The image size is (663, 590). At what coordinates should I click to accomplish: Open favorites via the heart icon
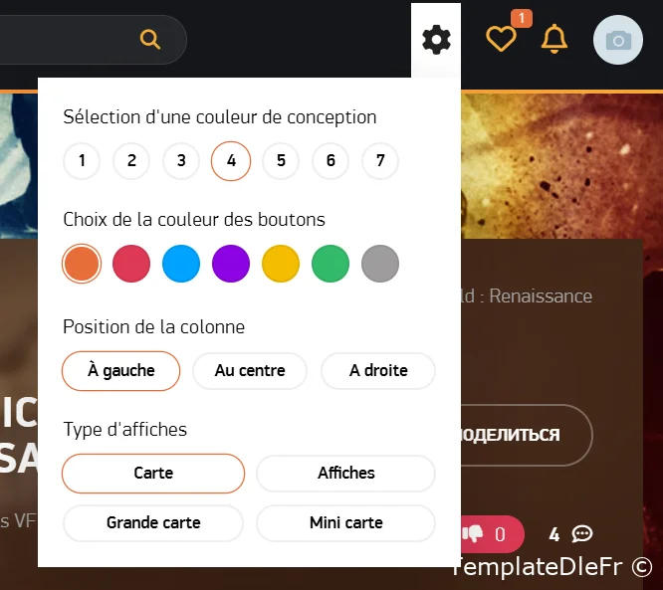click(x=501, y=39)
